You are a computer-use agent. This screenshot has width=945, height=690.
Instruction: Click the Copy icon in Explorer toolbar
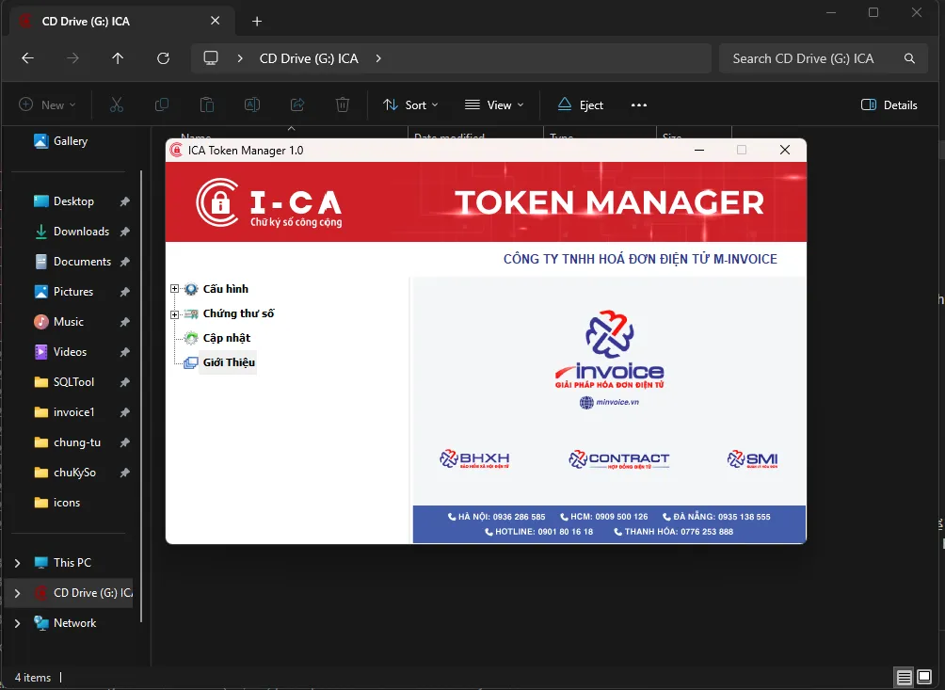pyautogui.click(x=162, y=104)
